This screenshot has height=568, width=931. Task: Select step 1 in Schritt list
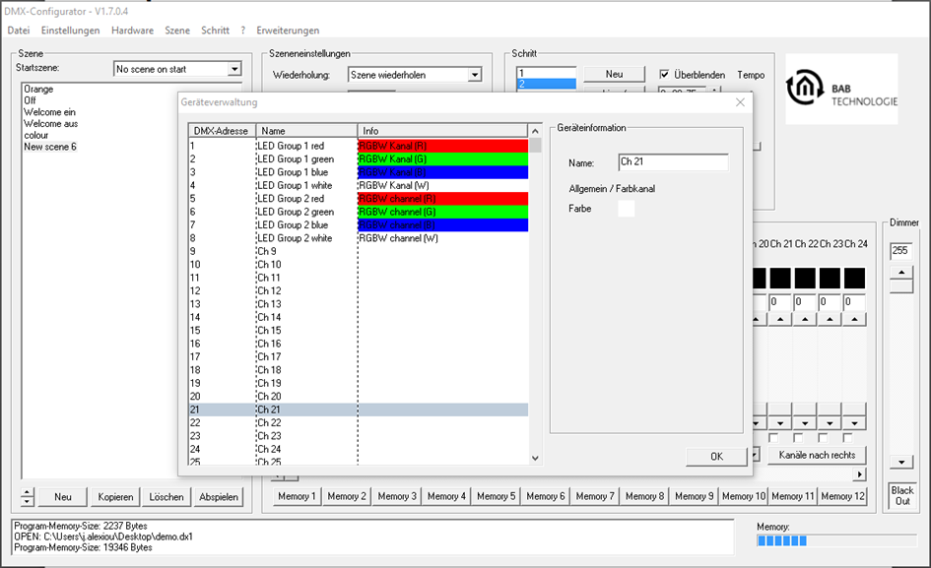point(546,73)
